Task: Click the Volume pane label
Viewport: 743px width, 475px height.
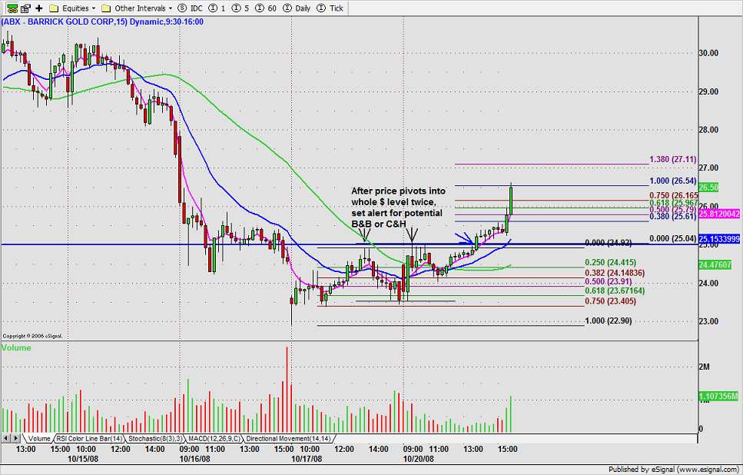Action: 16,347
